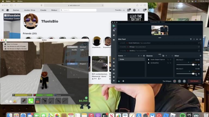The image size is (209, 117).
Task: Open Avatar Shop in Roblox nav
Action: tap(30, 10)
